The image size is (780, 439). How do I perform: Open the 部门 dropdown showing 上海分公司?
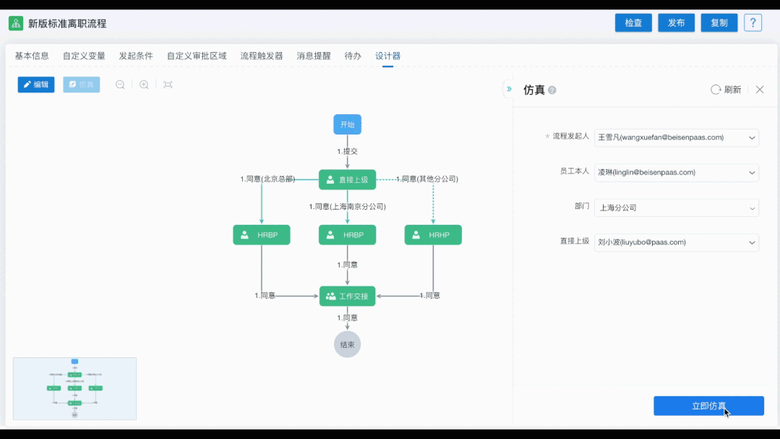(676, 208)
